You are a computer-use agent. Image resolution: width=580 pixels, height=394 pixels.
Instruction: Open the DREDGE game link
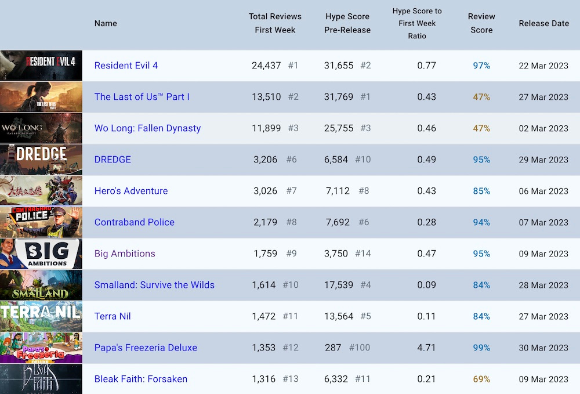tap(113, 160)
